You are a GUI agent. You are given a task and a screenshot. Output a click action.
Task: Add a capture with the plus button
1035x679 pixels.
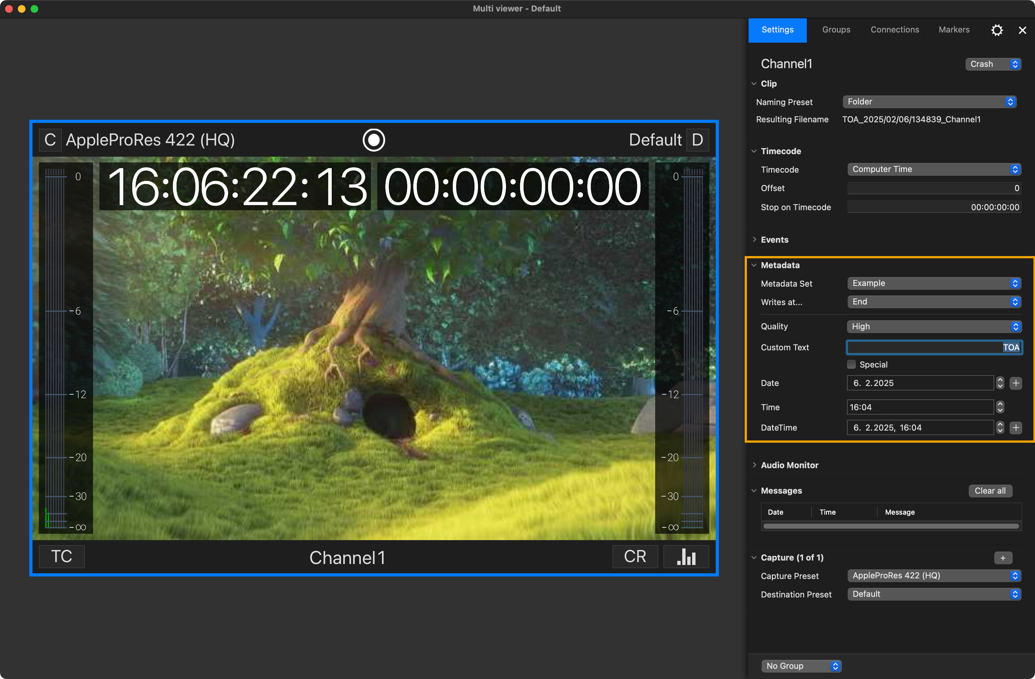(1003, 558)
